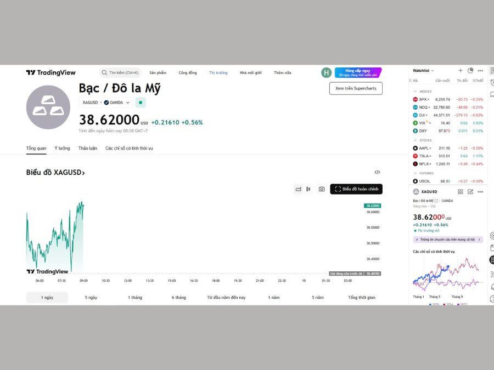Open the user avatar H menu

tap(327, 73)
